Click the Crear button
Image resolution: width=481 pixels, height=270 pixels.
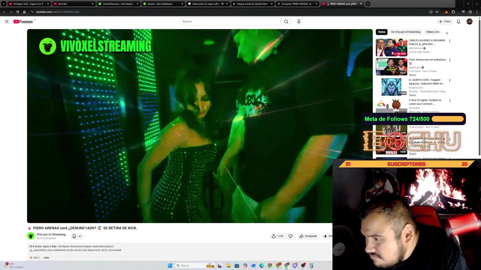(445, 21)
